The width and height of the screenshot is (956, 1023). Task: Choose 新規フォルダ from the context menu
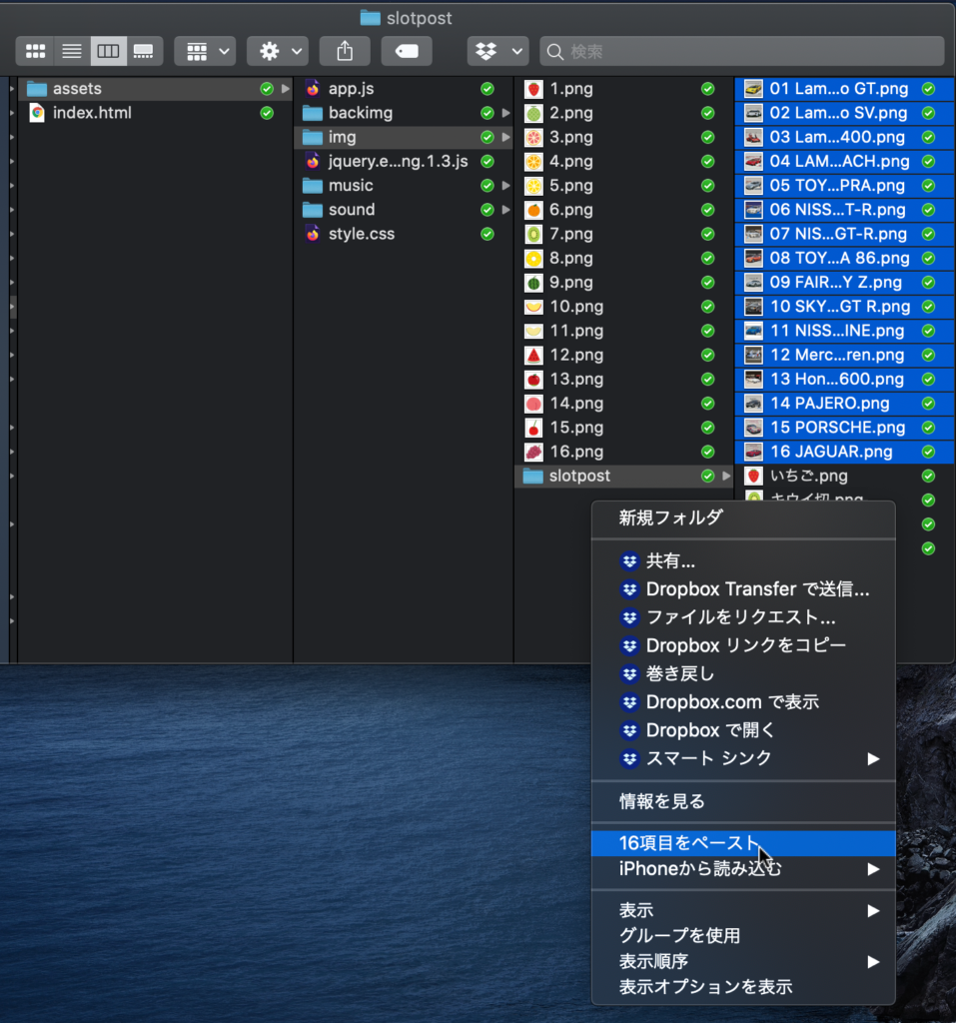click(669, 517)
